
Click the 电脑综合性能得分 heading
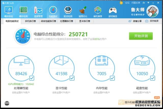pyautogui.click(x=50, y=34)
